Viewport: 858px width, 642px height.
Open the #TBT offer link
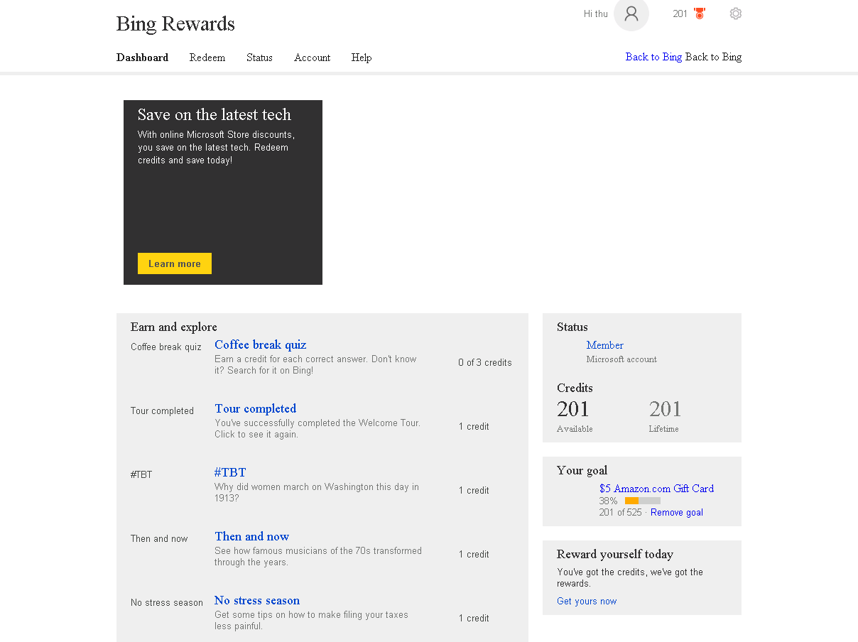pos(230,472)
